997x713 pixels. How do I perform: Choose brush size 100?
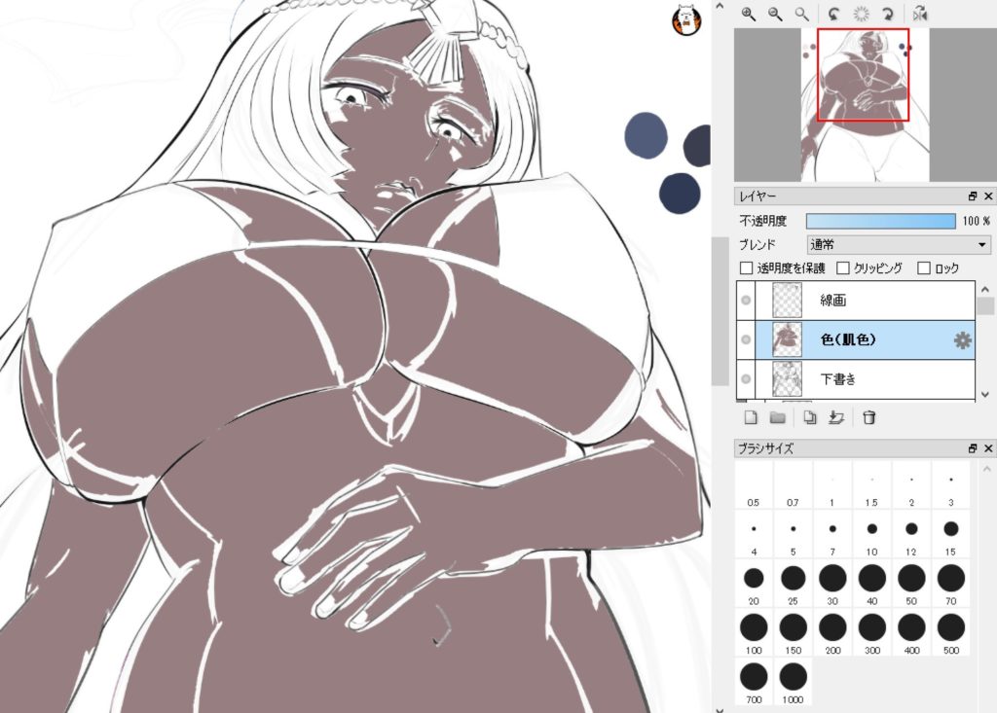pos(754,627)
